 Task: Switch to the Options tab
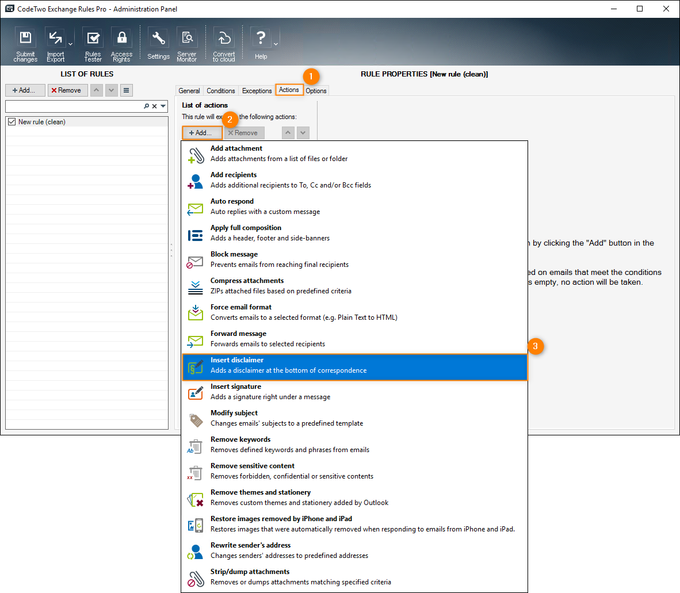(316, 91)
